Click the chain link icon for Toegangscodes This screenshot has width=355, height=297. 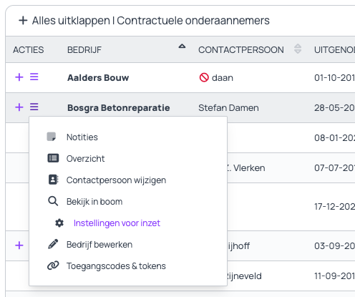click(x=53, y=266)
